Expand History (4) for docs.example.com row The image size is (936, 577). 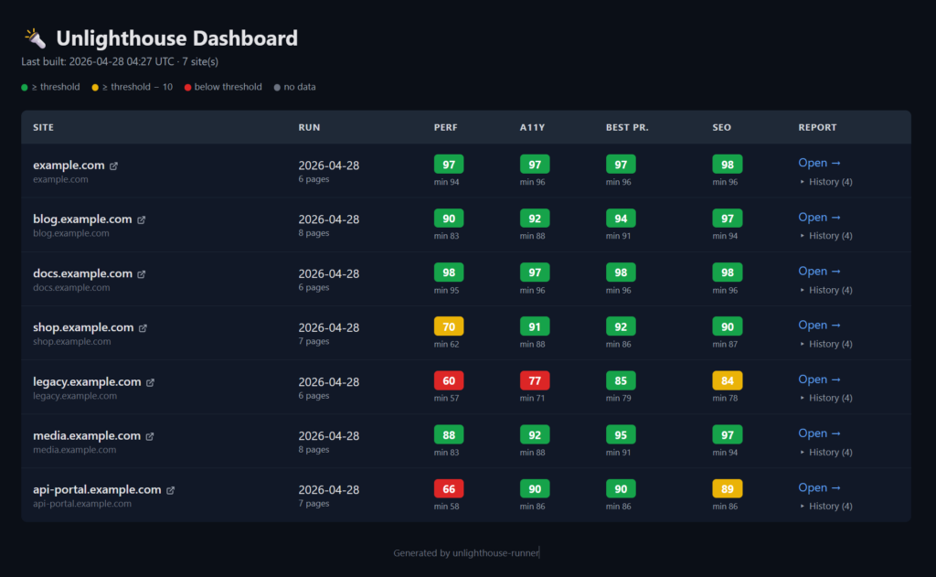[825, 290]
